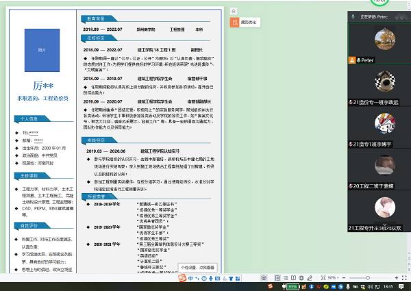Click the 个性设置,点我查看 tooltip button
The image size is (411, 291).
click(197, 267)
